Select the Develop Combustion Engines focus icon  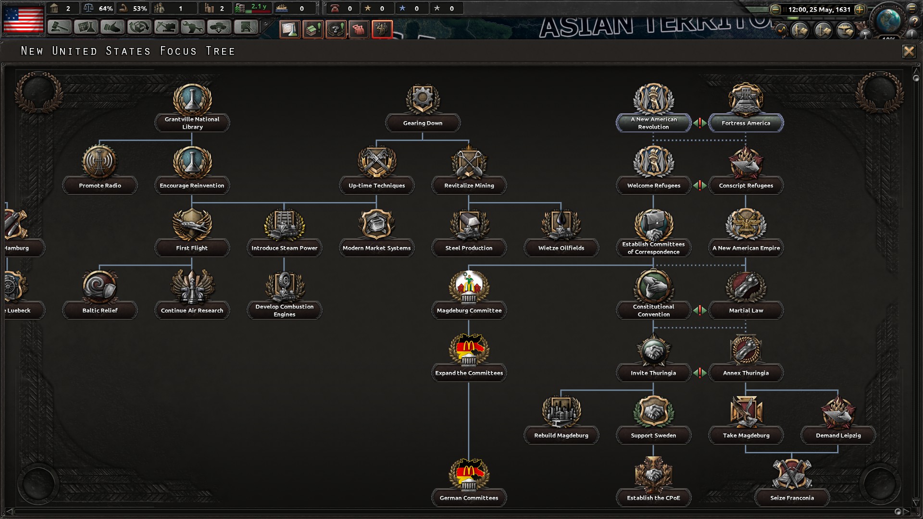tap(285, 287)
